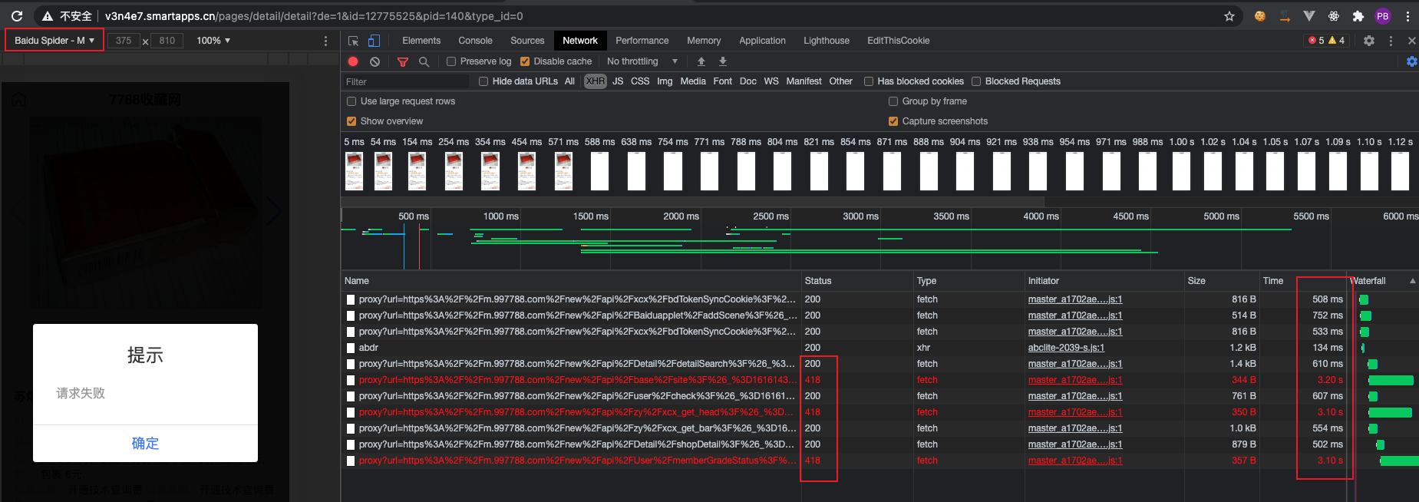Toggle the network filter funnel icon

click(403, 61)
